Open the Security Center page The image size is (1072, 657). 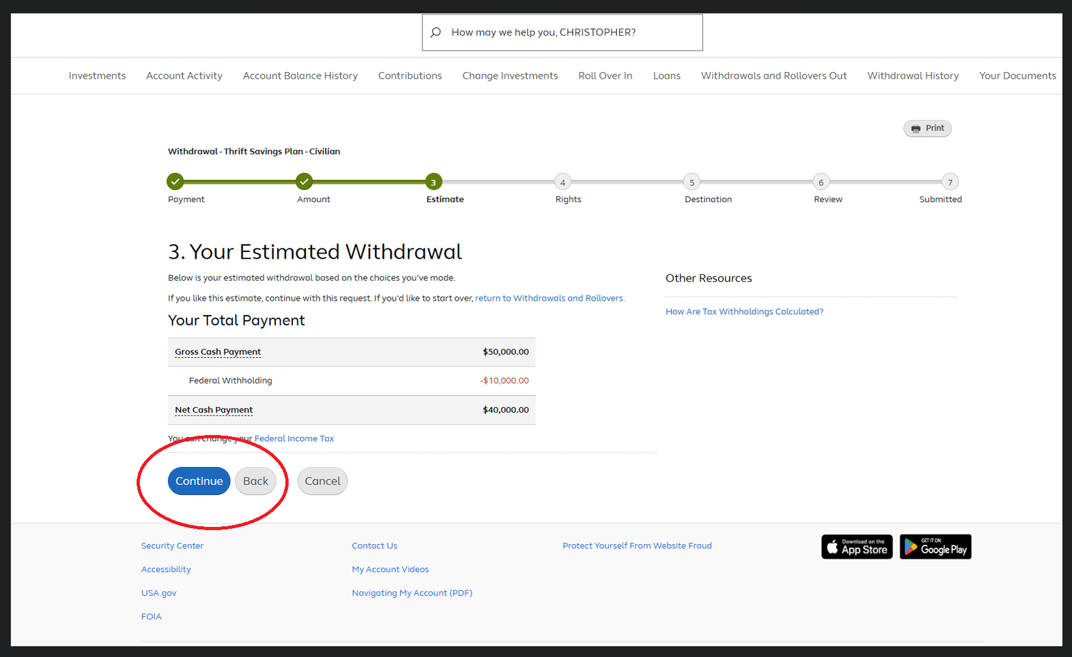172,545
